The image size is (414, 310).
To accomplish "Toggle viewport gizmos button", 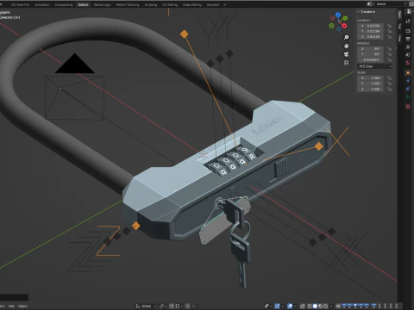I will click(277, 306).
